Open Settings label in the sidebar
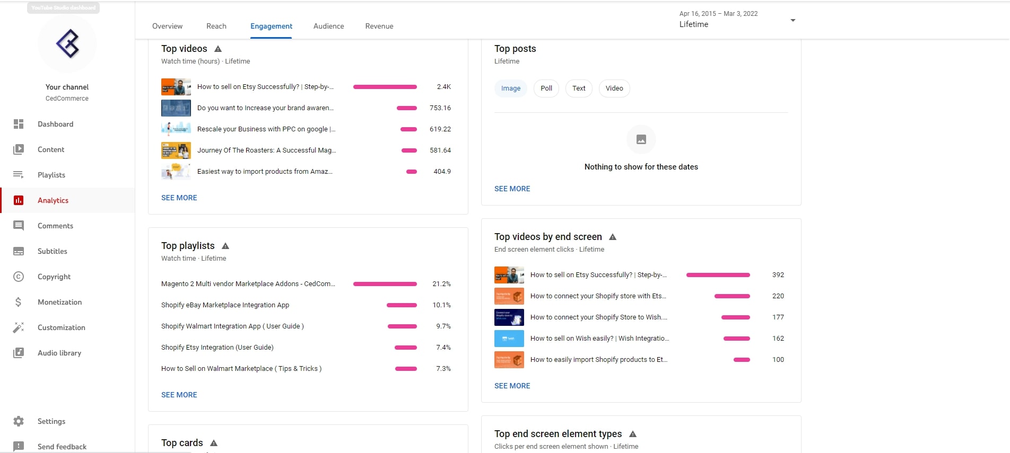Image resolution: width=1010 pixels, height=453 pixels. [51, 421]
